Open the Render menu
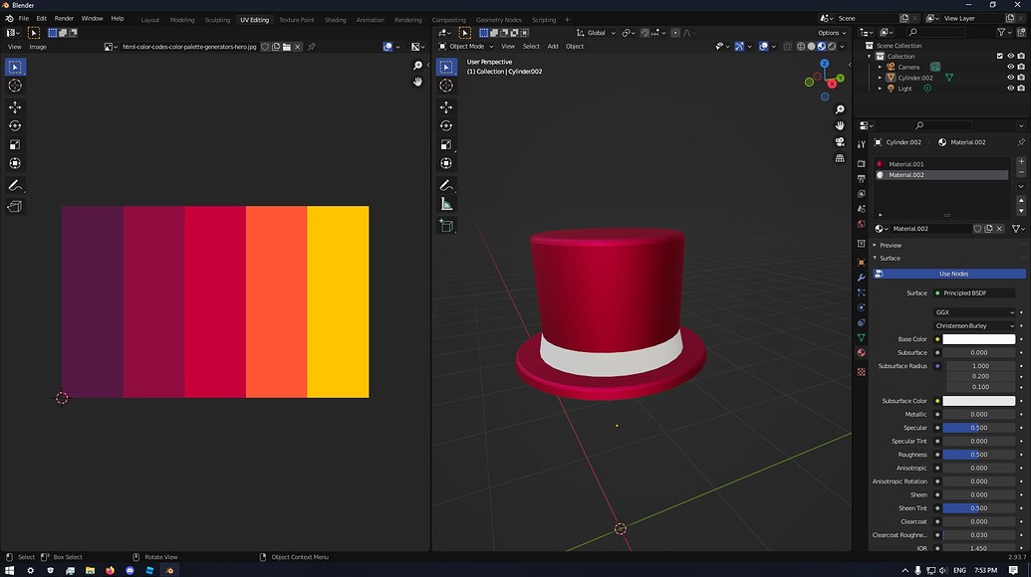The height and width of the screenshot is (577, 1031). click(64, 18)
